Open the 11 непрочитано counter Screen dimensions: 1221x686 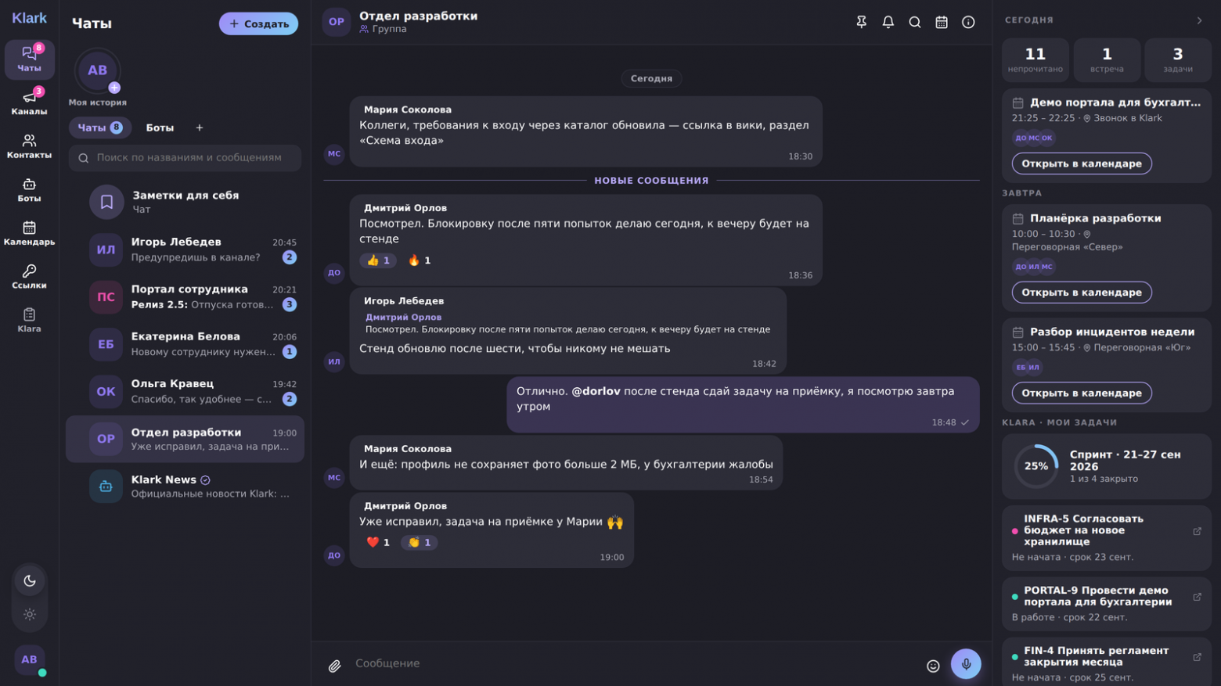point(1036,60)
